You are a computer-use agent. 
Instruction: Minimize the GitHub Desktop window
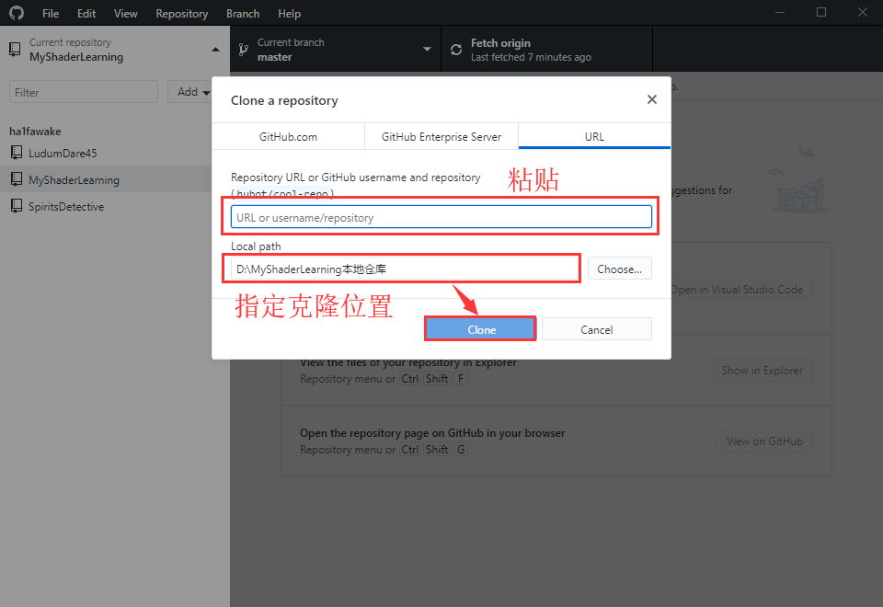(x=780, y=12)
